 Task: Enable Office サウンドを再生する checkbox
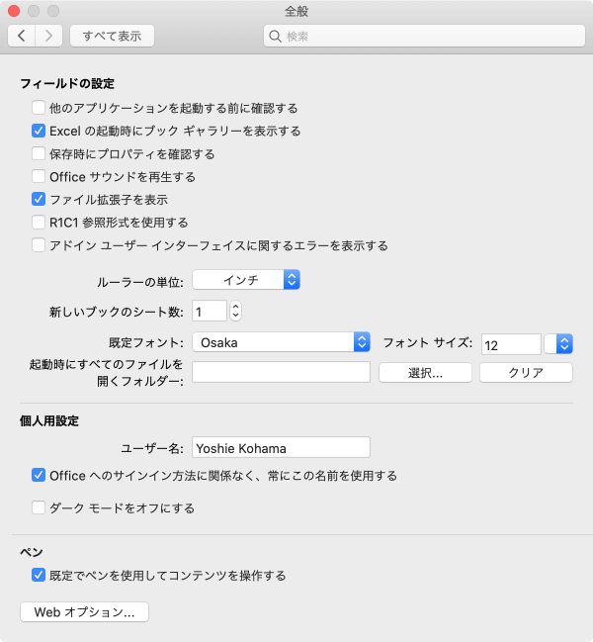pyautogui.click(x=39, y=177)
